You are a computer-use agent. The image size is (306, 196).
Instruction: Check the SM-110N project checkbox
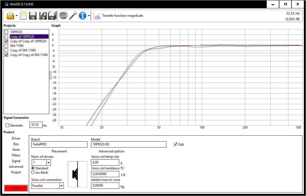pos(6,46)
